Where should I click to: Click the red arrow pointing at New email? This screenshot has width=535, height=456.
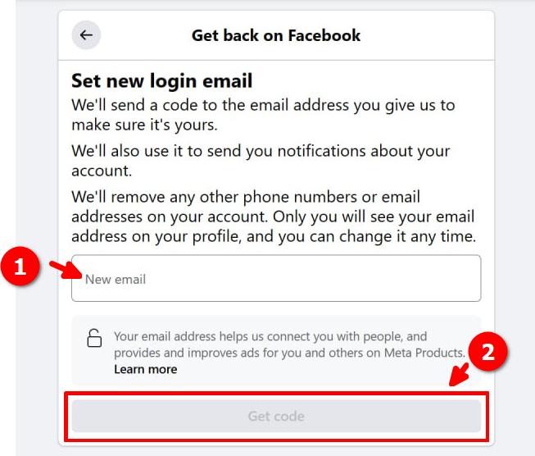coord(66,270)
